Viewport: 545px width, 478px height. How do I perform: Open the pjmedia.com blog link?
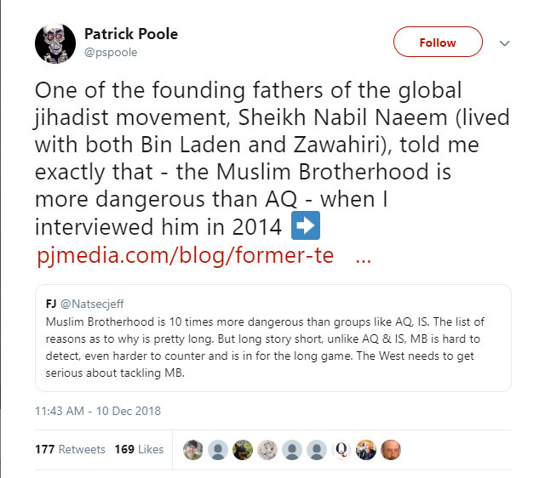(186, 258)
